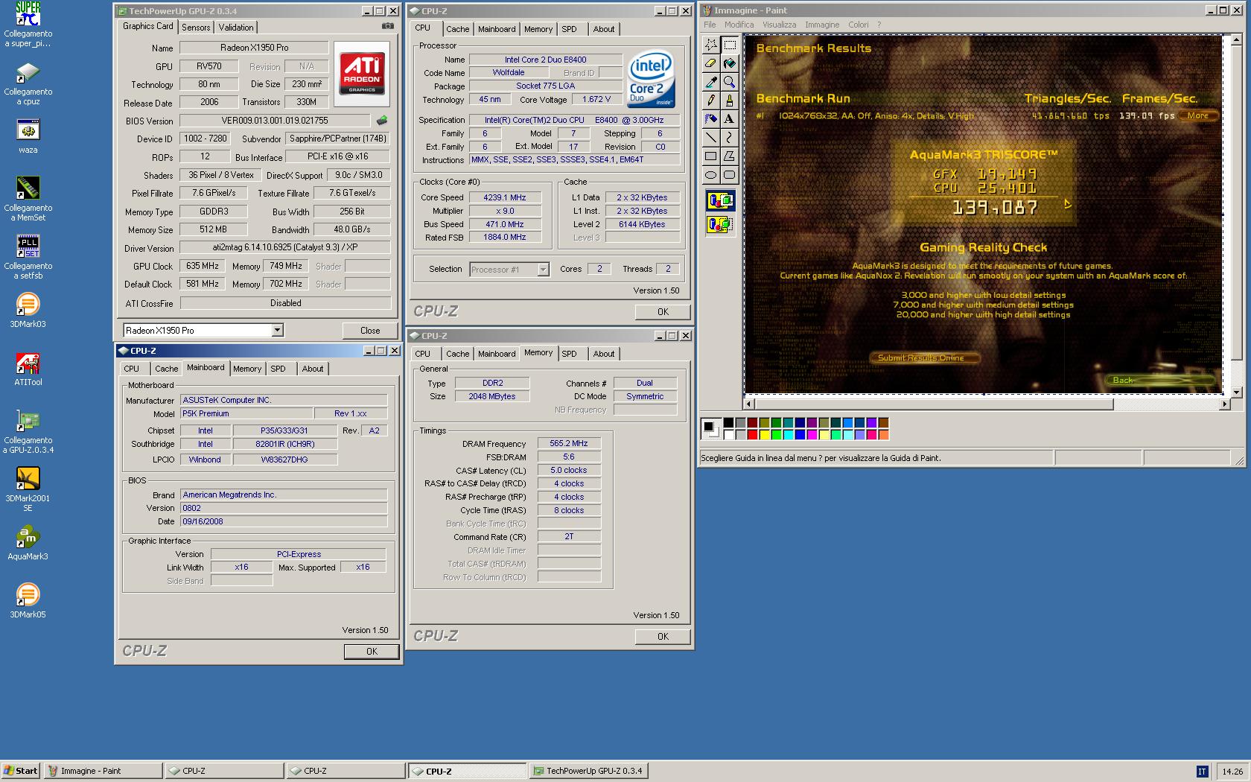
Task: Pick the red color swatch in Paint palette
Action: (x=752, y=435)
